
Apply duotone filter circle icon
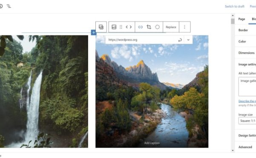(x=157, y=27)
